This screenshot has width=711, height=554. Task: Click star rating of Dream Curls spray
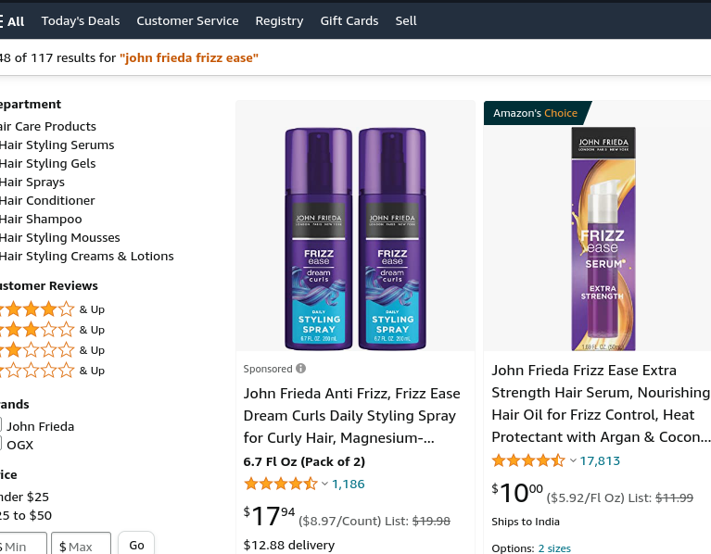pyautogui.click(x=280, y=484)
